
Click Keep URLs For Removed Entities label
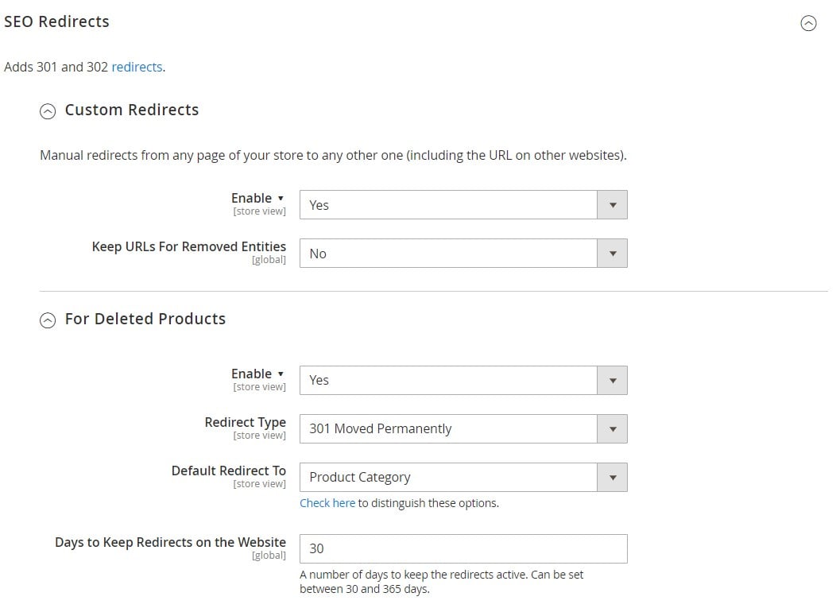pos(189,246)
